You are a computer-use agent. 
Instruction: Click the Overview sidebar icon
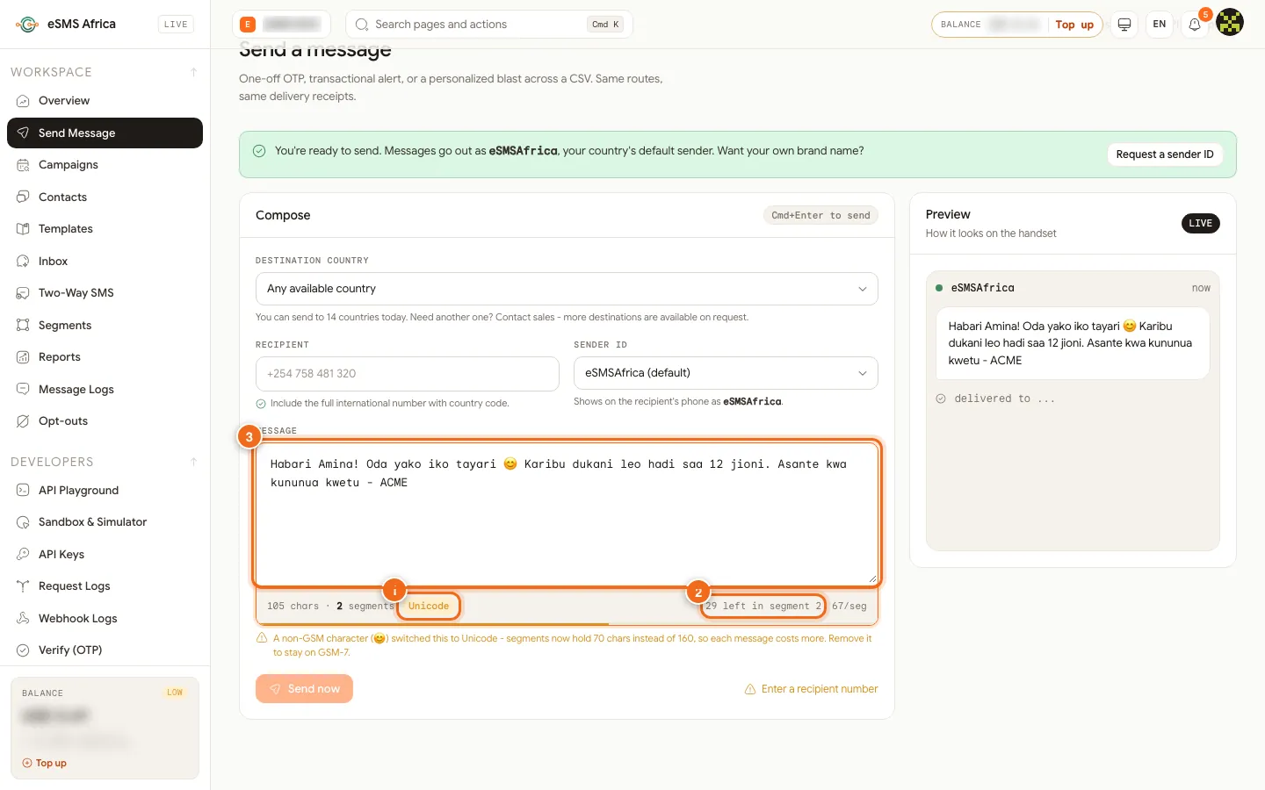tap(23, 101)
